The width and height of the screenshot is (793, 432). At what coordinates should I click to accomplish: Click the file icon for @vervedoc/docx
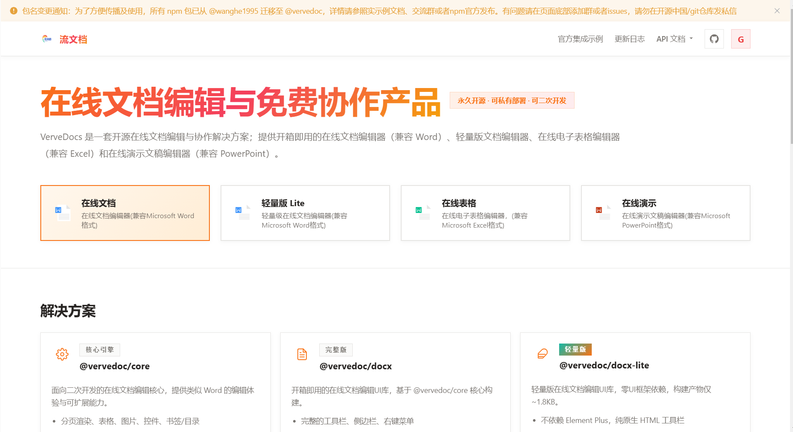(x=302, y=354)
